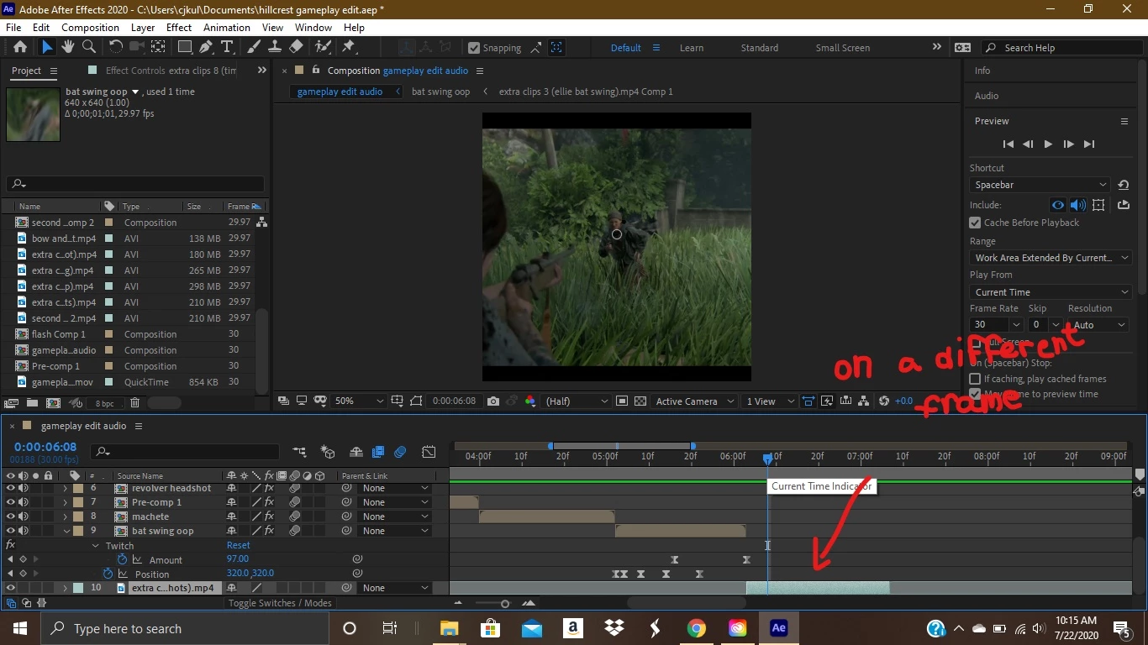Toggle Cache Before Playback checkbox

pos(975,223)
